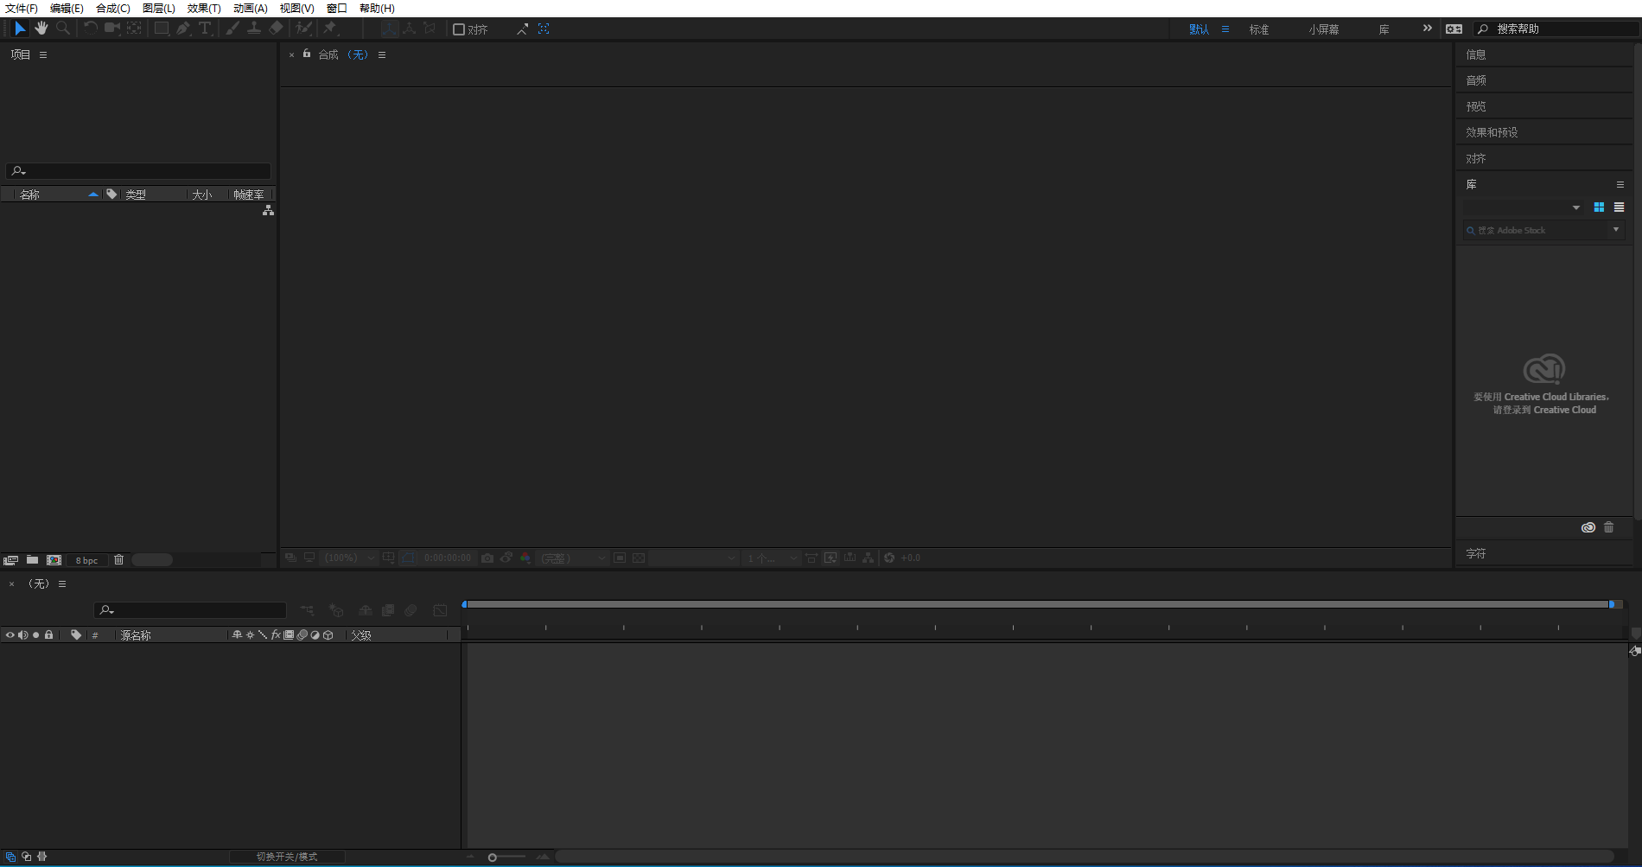Pick the Clone Stamp tool
The image size is (1642, 867).
254,29
